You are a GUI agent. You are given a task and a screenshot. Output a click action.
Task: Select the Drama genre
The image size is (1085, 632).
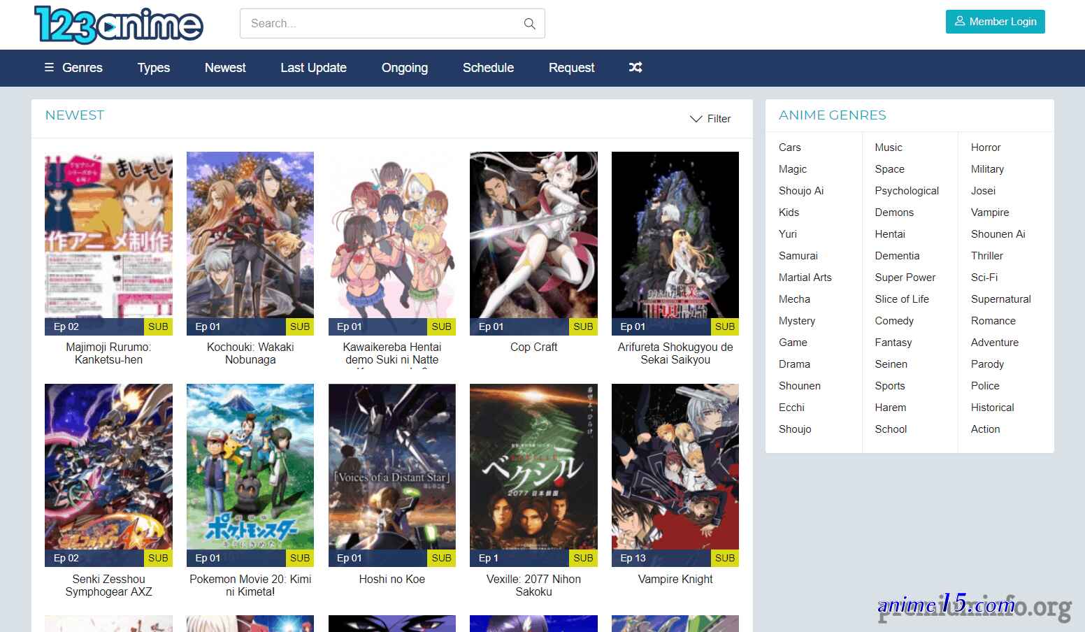point(794,364)
